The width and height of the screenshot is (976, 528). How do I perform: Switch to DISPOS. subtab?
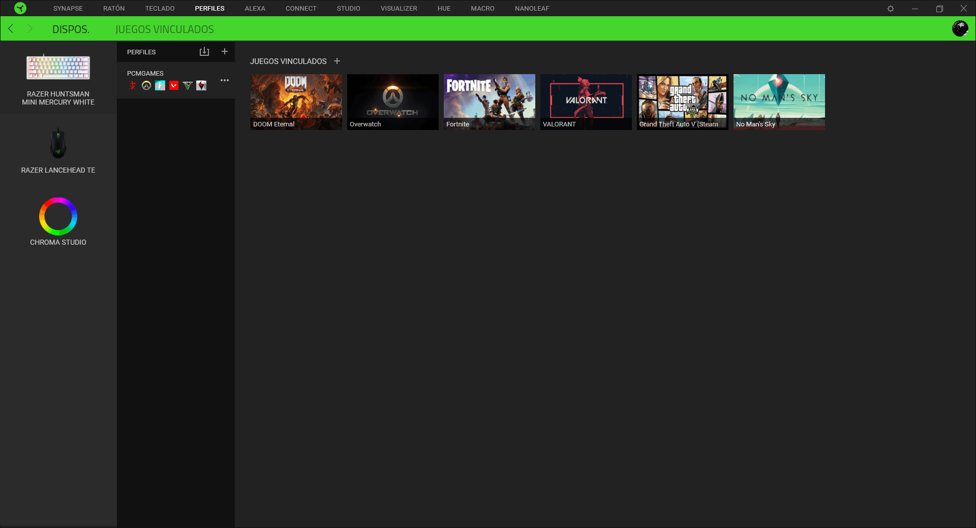71,29
